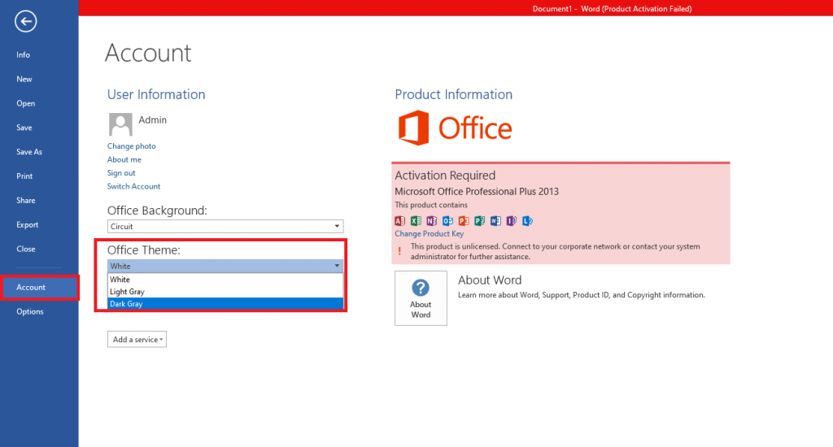Open the About me link
Image resolution: width=833 pixels, height=447 pixels.
(124, 159)
